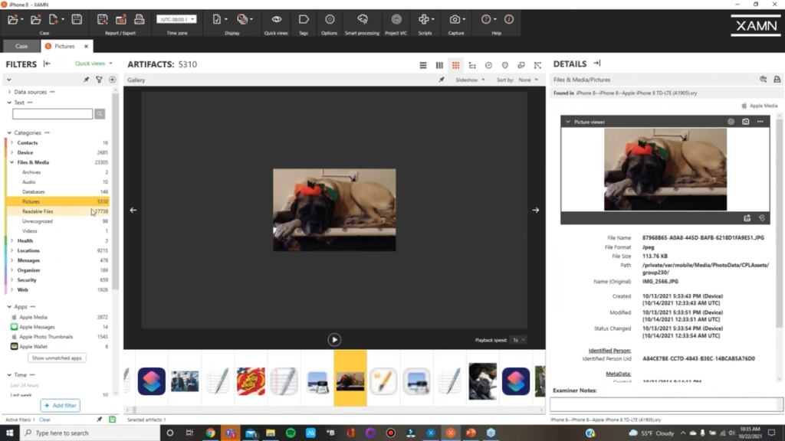Click the Filters panel vertical scrollbar

(116, 190)
